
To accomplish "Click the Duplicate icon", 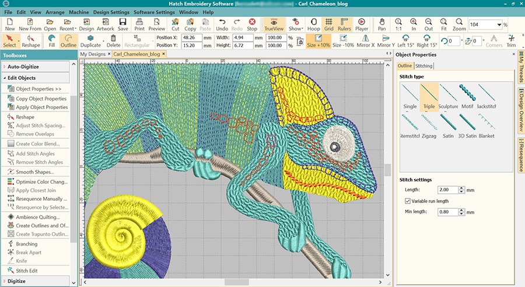I will point(90,41).
